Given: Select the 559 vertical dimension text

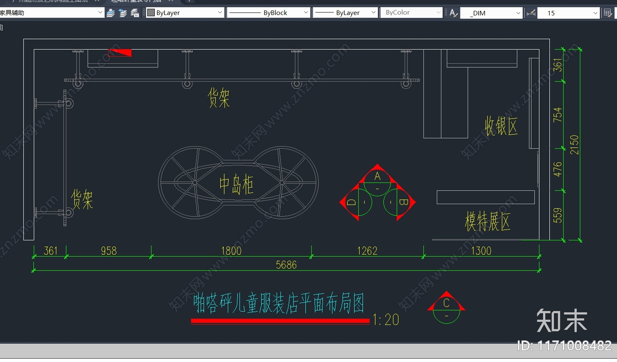Looking at the screenshot, I should (557, 215).
